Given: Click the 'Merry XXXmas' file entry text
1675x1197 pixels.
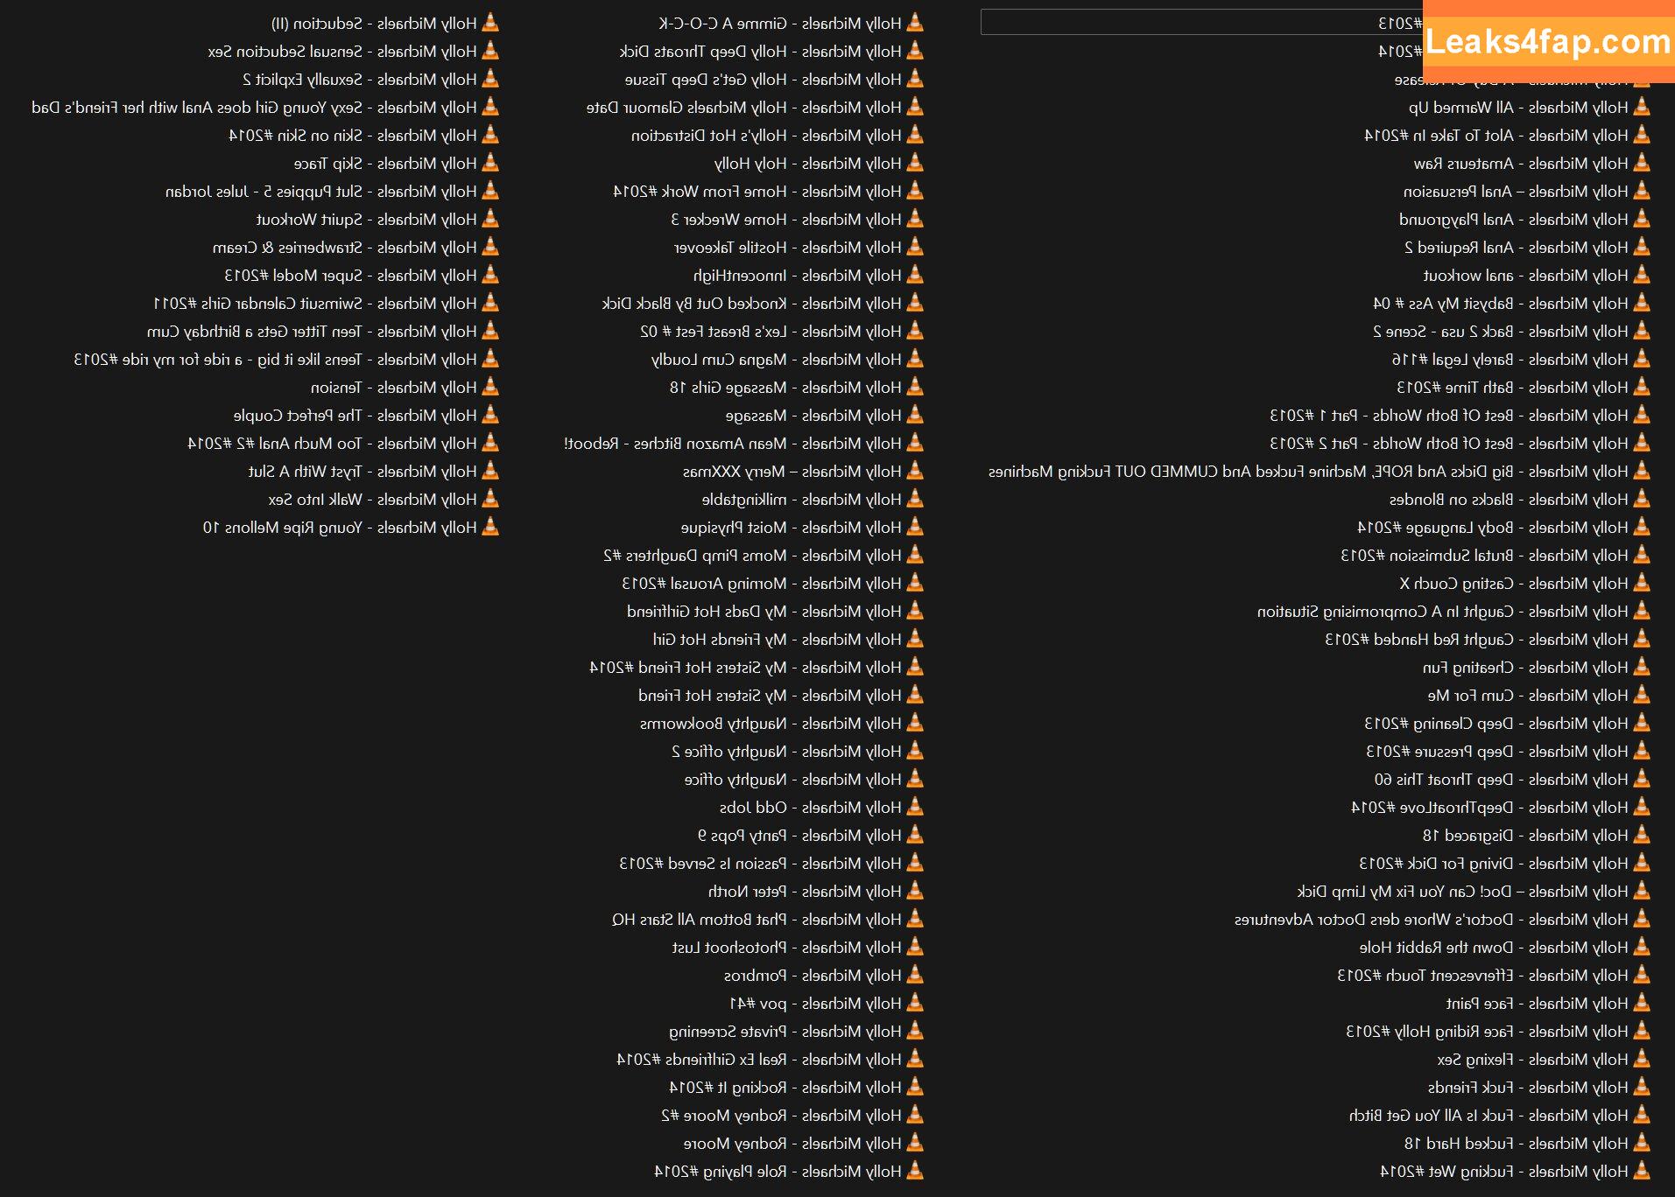Looking at the screenshot, I should point(734,472).
